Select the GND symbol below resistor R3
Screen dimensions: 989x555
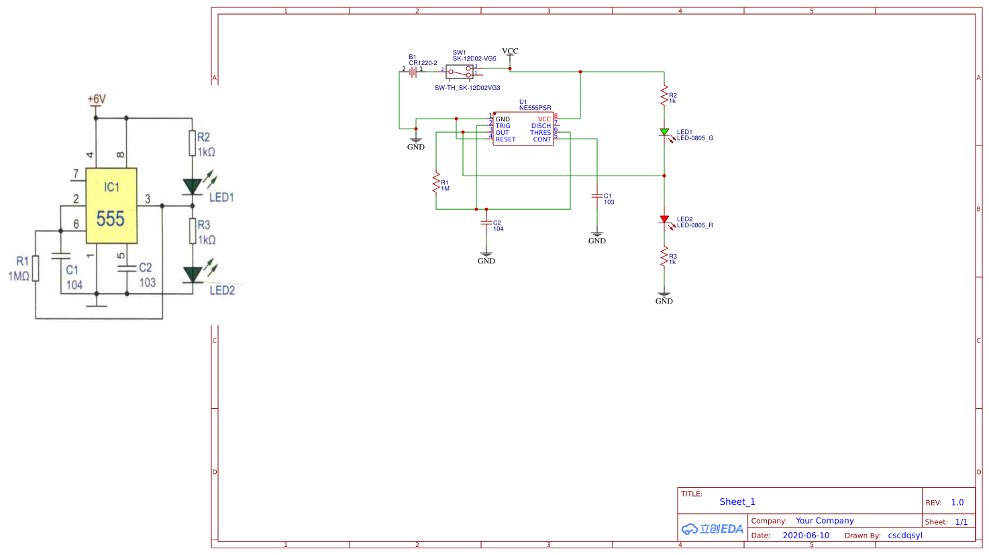[x=664, y=297]
